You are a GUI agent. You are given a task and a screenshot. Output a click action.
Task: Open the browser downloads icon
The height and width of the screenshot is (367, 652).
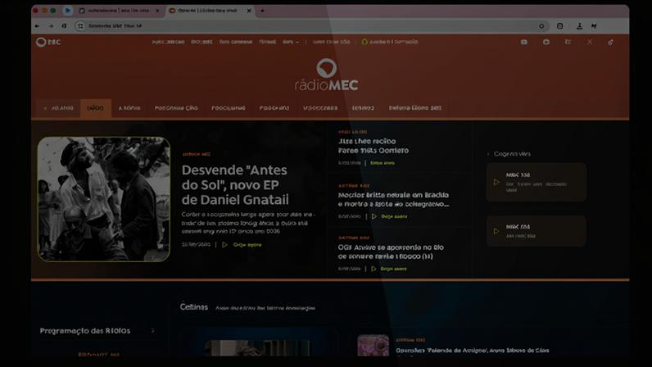(x=579, y=25)
